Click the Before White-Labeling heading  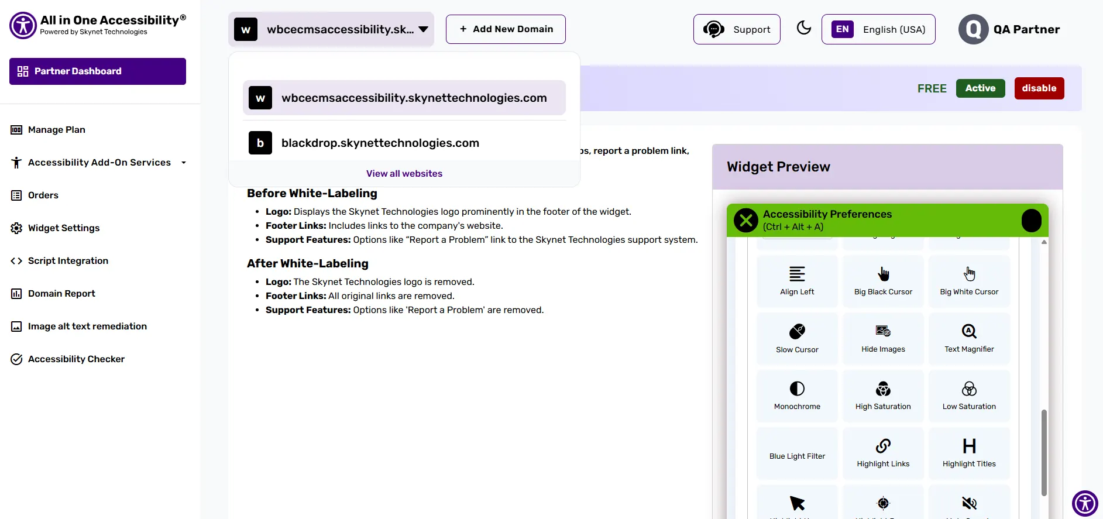(312, 193)
